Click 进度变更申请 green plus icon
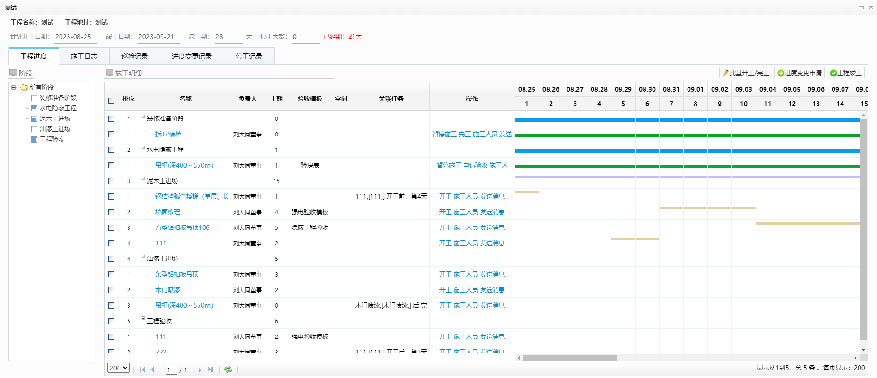The image size is (877, 378). (x=781, y=73)
